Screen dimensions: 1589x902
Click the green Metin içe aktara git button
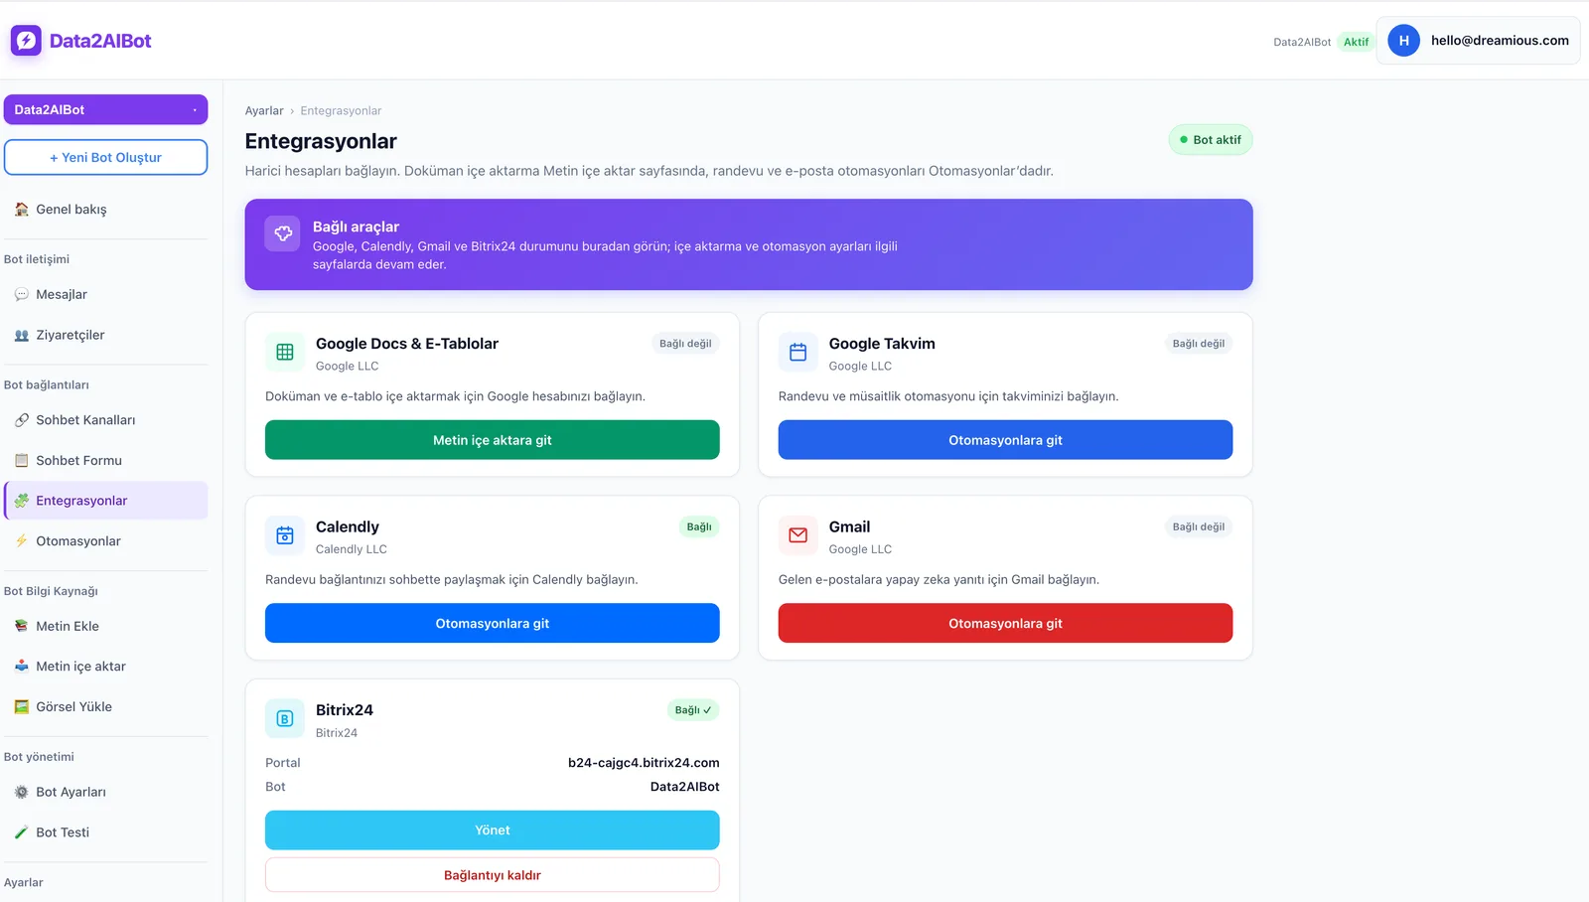coord(493,440)
